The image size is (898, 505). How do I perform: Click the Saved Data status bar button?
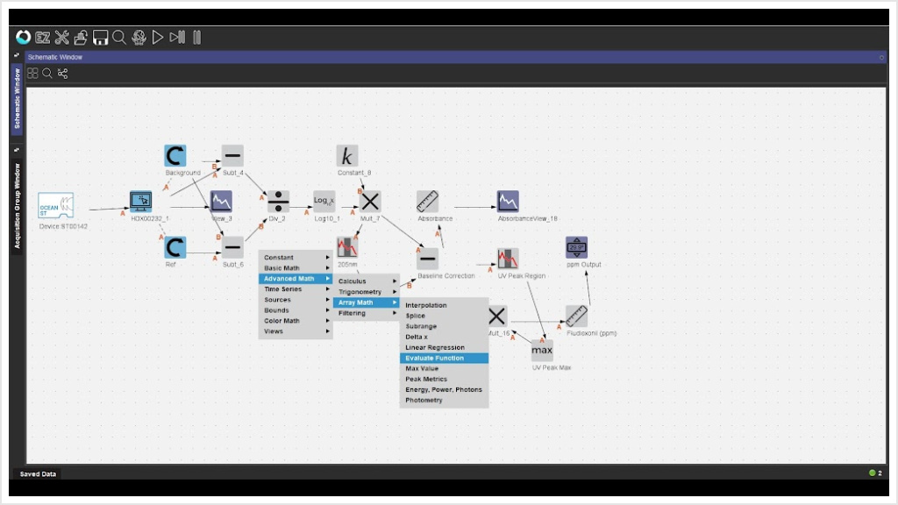pyautogui.click(x=38, y=474)
